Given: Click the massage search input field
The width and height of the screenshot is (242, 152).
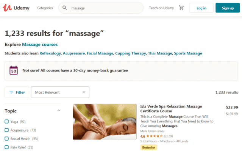Looking at the screenshot, I should point(101,8).
